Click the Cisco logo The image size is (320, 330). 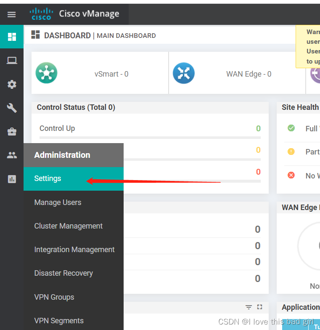click(41, 14)
